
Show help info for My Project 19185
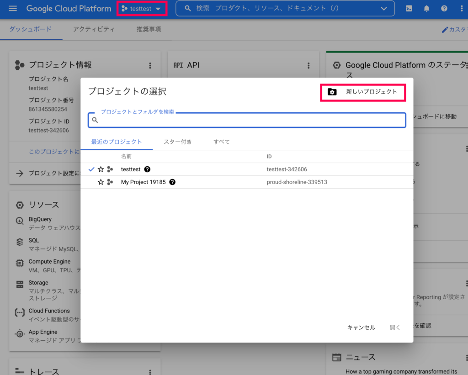click(x=172, y=182)
